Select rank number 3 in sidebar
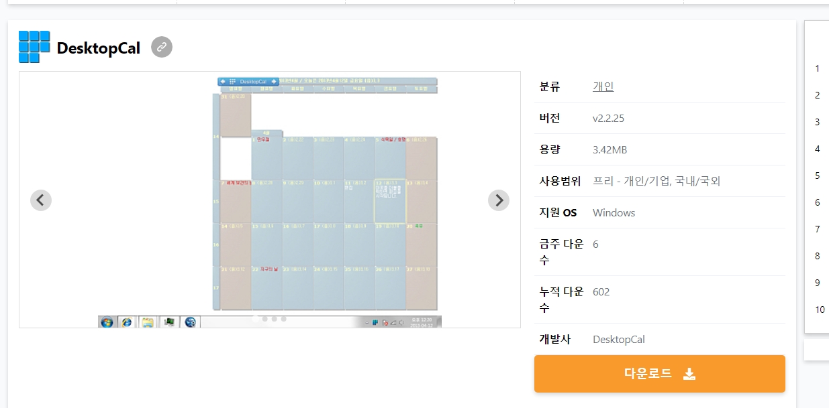Viewport: 829px width, 408px height. click(818, 122)
